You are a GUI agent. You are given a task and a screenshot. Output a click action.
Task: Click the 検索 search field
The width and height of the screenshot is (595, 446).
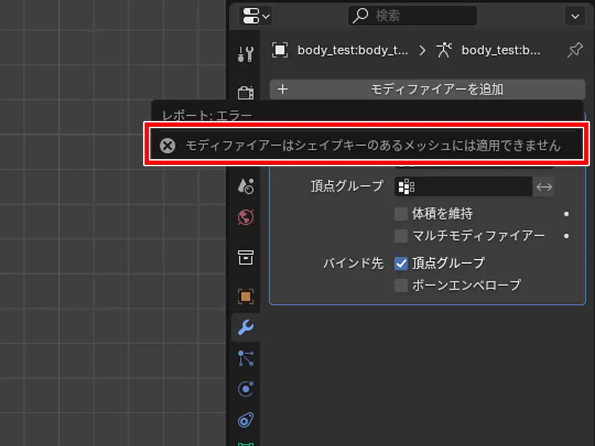pos(412,16)
